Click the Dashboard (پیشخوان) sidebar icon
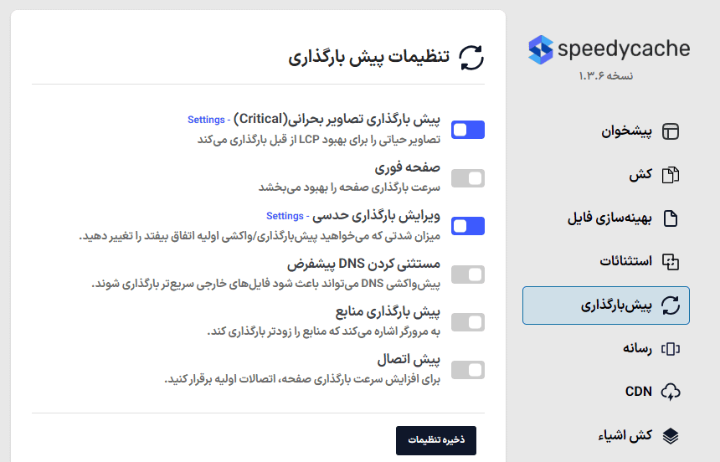This screenshot has width=720, height=462. click(x=671, y=131)
